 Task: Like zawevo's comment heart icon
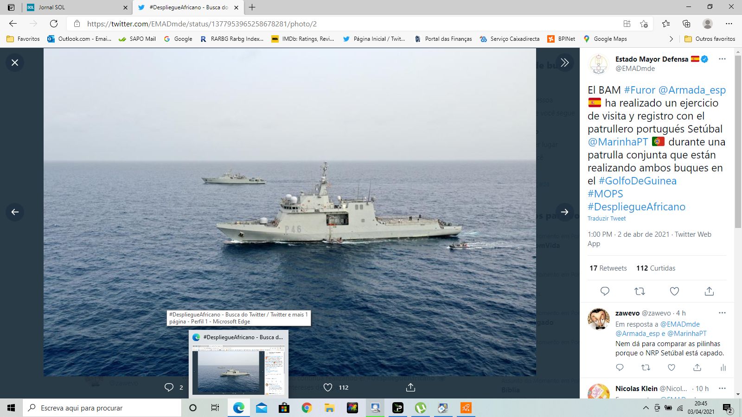click(x=671, y=367)
